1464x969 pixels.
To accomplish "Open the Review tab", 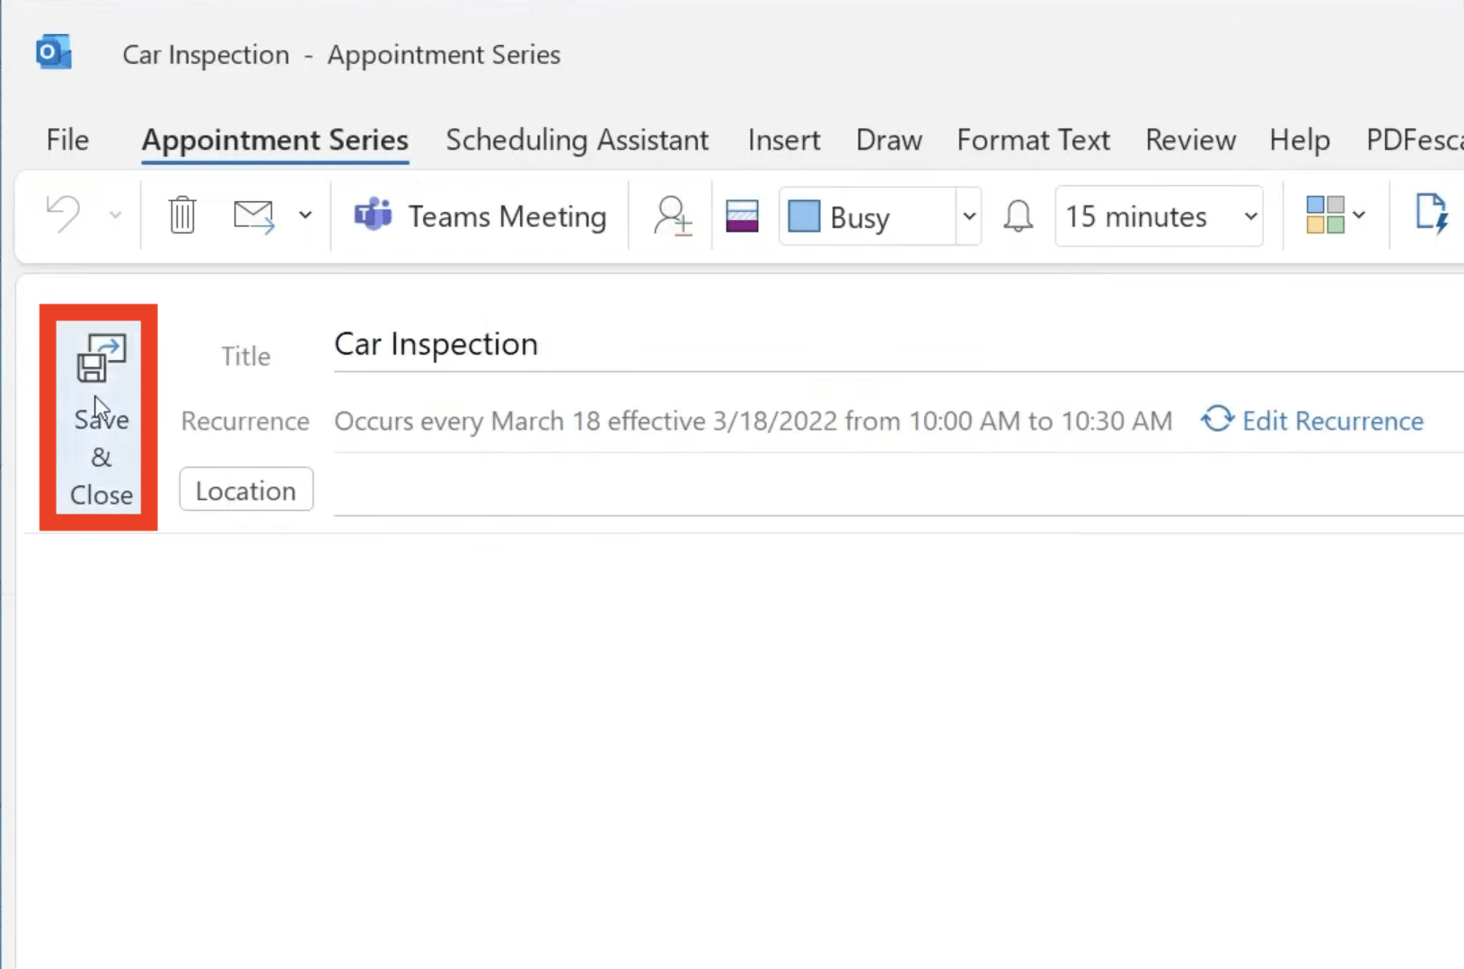I will pos(1190,140).
